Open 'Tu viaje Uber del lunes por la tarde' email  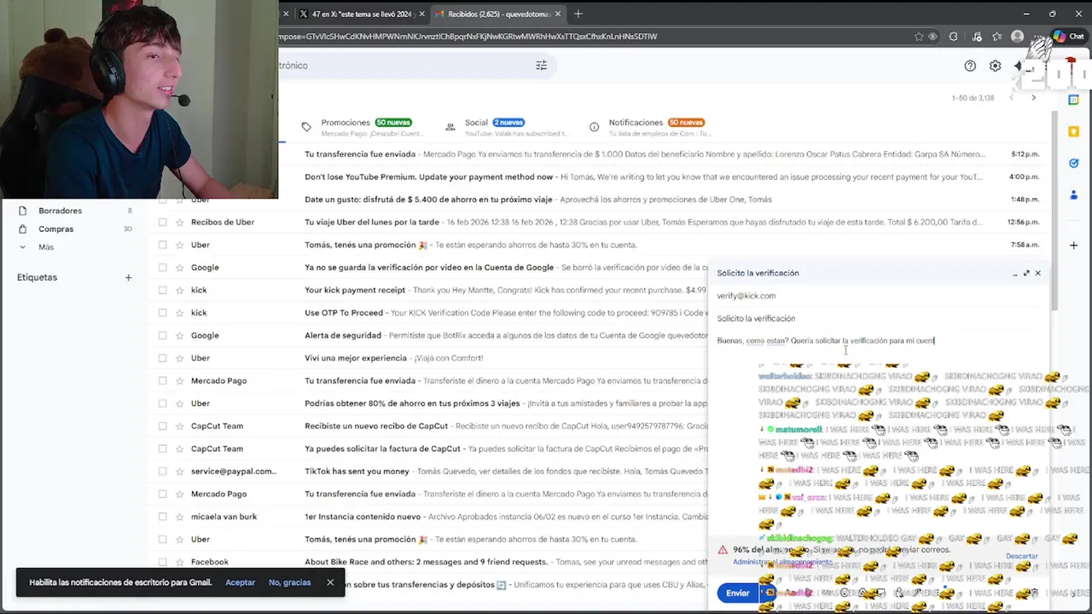(x=372, y=222)
